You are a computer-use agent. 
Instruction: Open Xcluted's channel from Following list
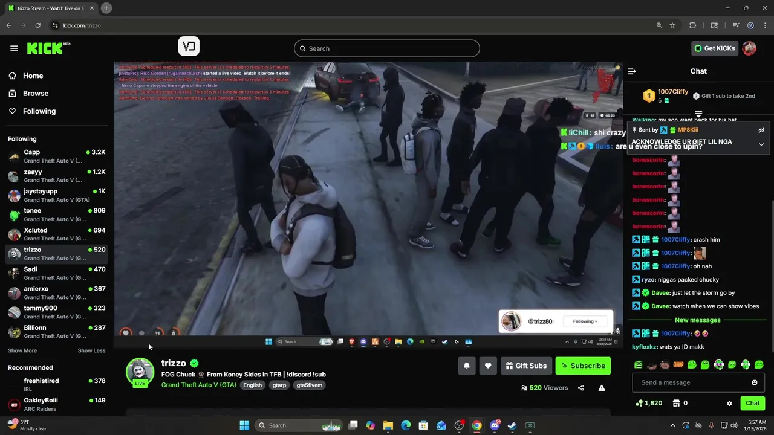tap(57, 234)
